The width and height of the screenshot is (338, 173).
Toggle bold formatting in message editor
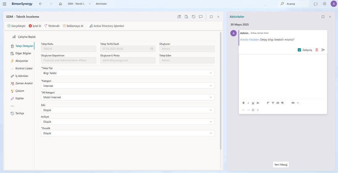click(x=244, y=103)
